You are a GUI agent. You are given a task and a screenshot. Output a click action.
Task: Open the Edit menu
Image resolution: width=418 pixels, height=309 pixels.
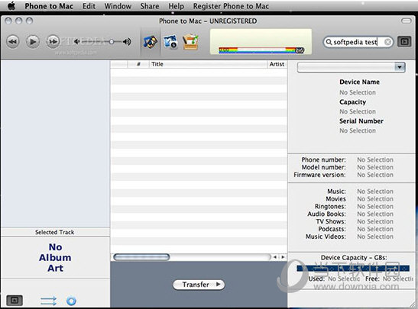click(89, 6)
